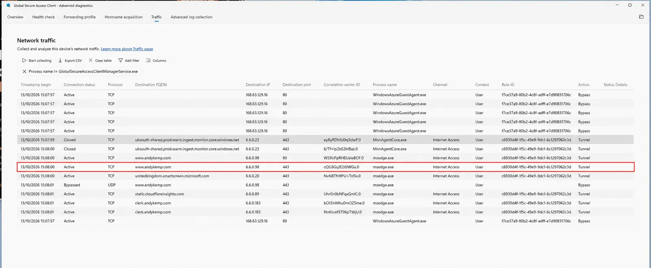Screen dimensions: 651x268
Task: Click the Start collecting button label
Action: tap(40, 61)
